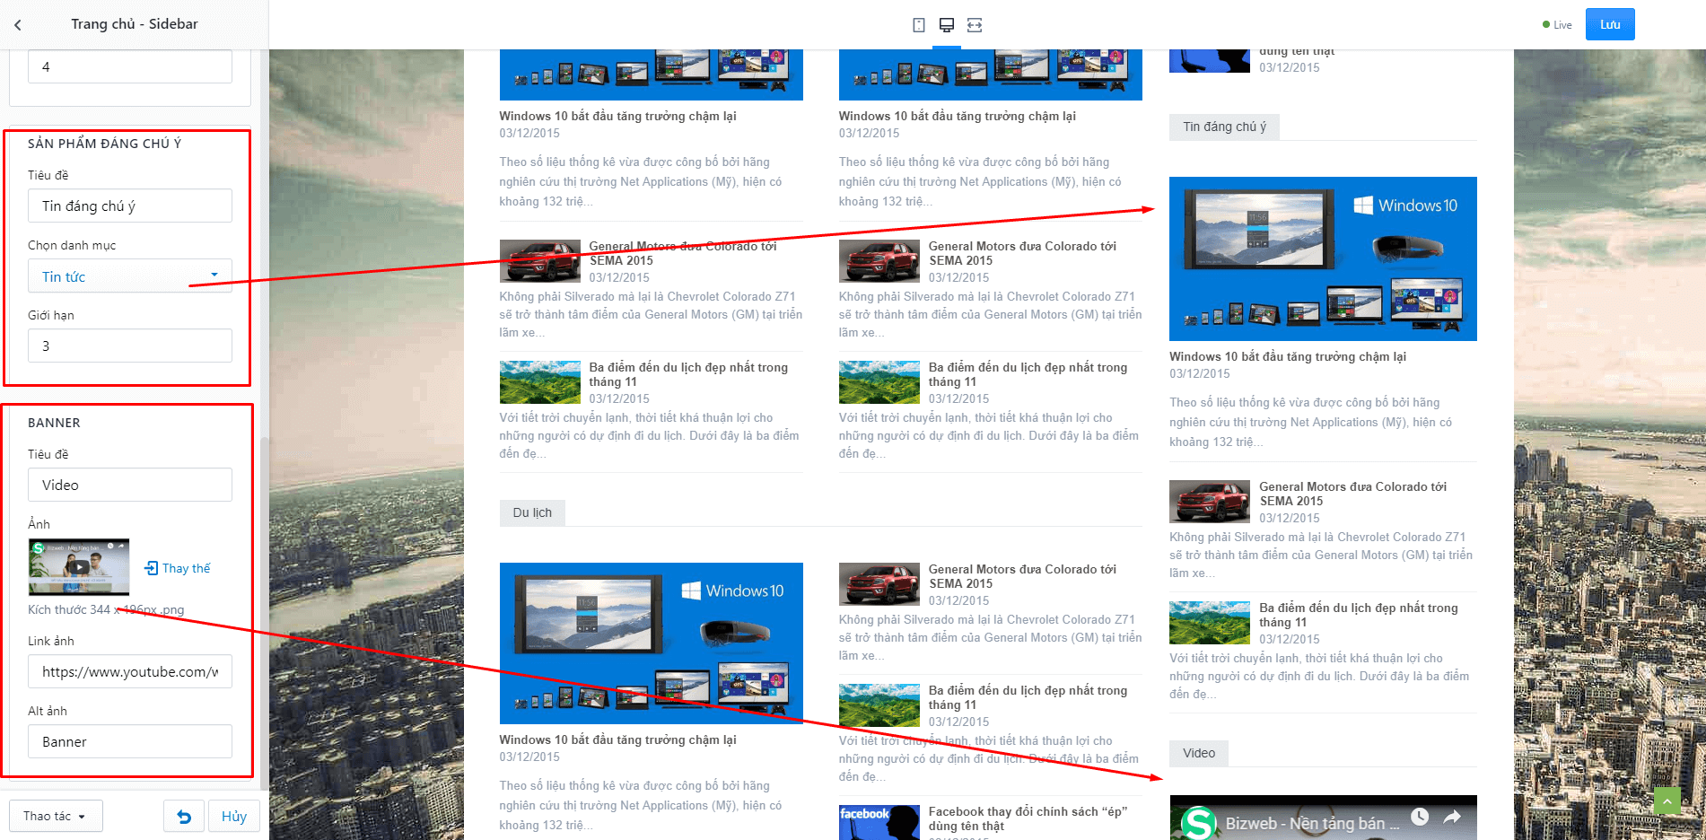The image size is (1706, 840).
Task: Click the Banner section heading in sidebar
Action: point(54,423)
